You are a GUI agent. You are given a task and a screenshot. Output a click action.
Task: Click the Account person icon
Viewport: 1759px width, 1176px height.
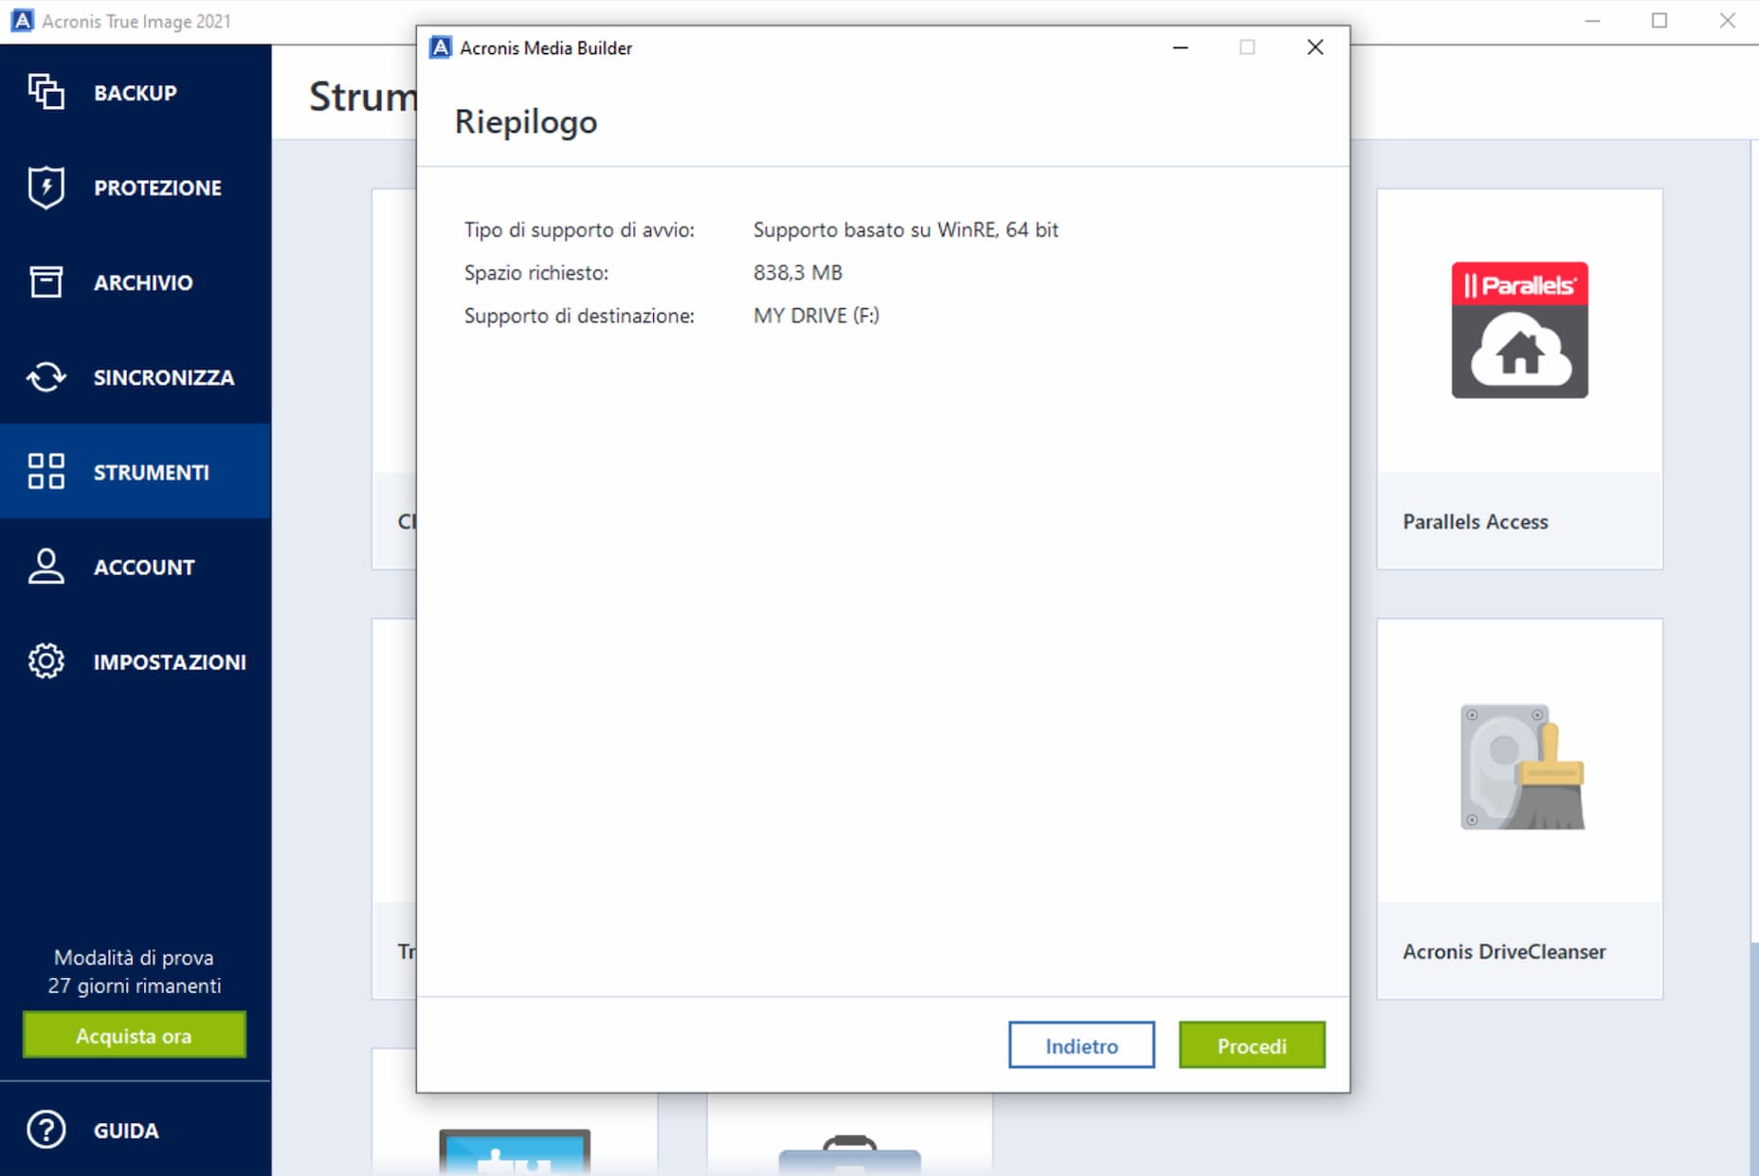click(x=45, y=566)
